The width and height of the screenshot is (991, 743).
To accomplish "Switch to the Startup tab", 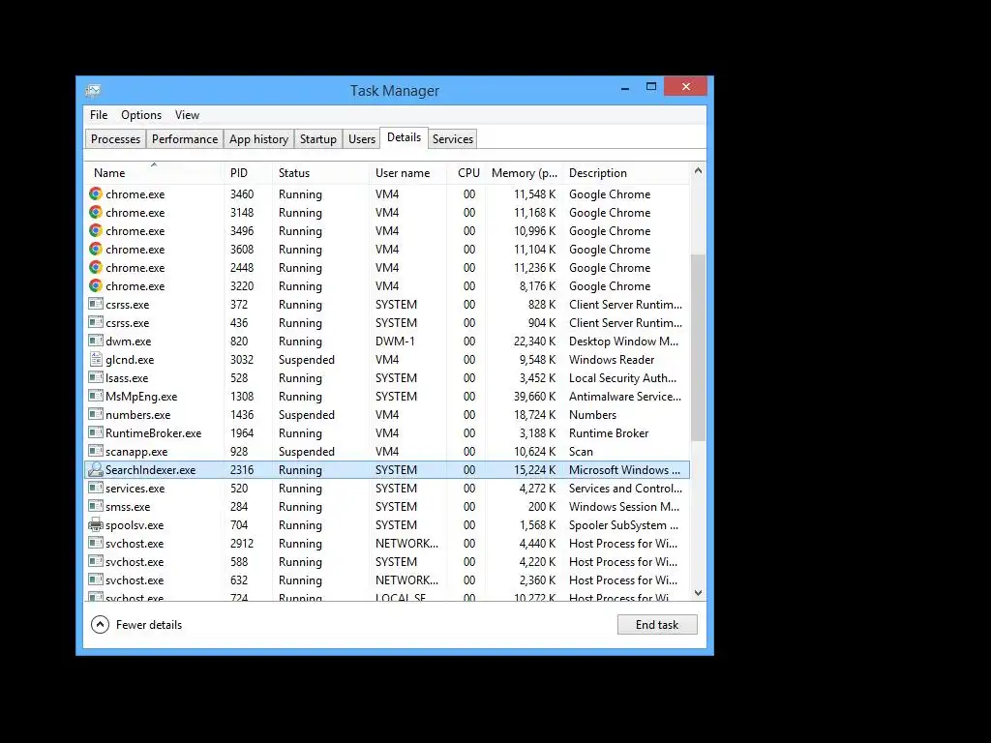I will (x=317, y=139).
